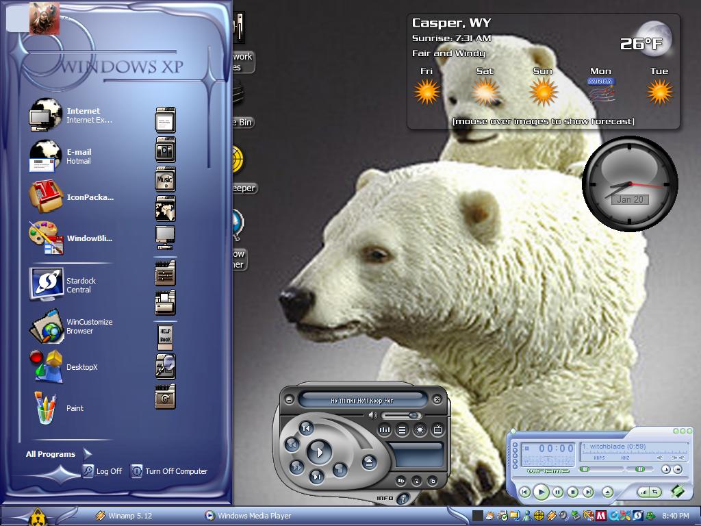
Task: Click fast forward on the gray media player
Action: point(296,466)
